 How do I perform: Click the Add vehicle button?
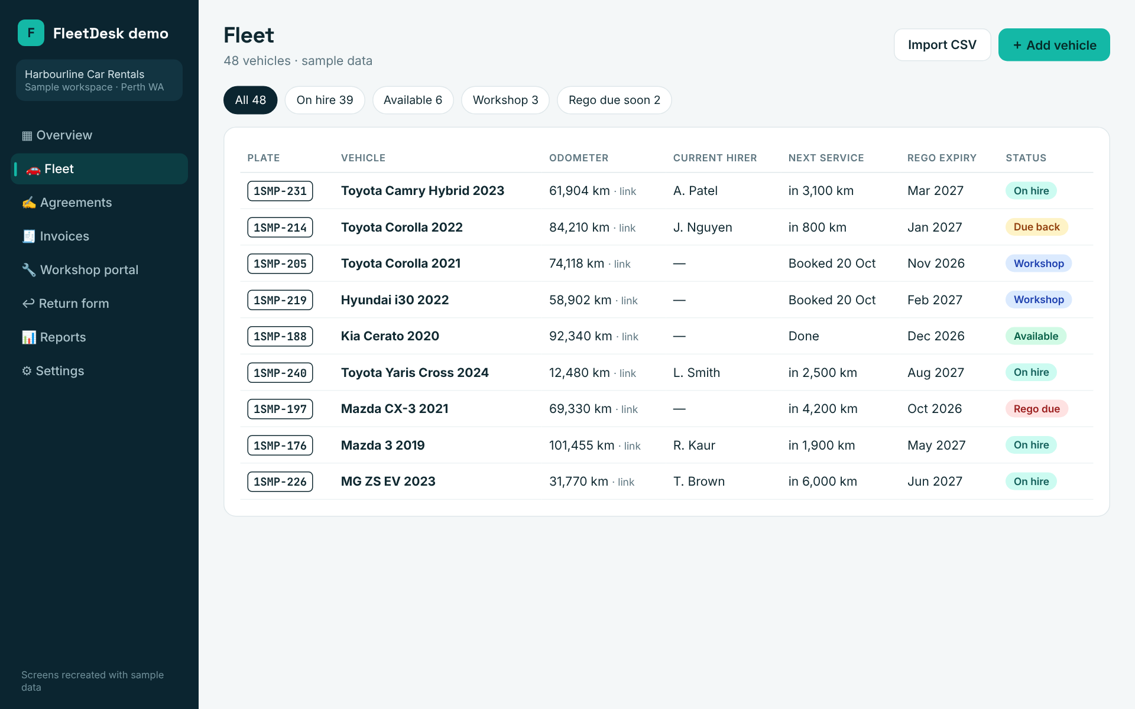pos(1054,45)
